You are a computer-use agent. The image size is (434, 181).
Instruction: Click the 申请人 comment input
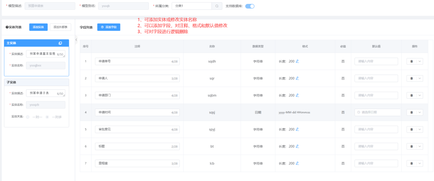coord(137,78)
